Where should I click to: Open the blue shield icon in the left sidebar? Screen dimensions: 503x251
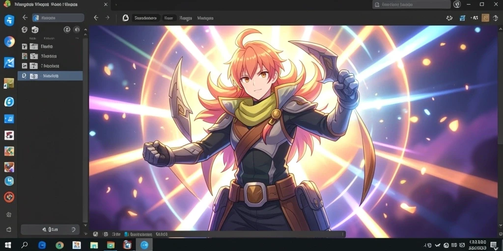tap(9, 21)
